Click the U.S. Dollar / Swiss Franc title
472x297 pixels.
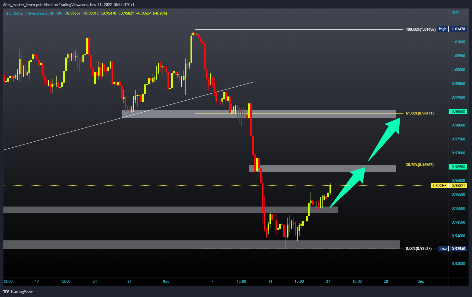27,13
